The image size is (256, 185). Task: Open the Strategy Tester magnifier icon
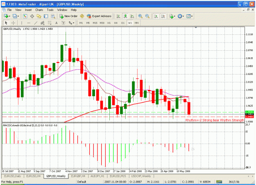click(53, 16)
